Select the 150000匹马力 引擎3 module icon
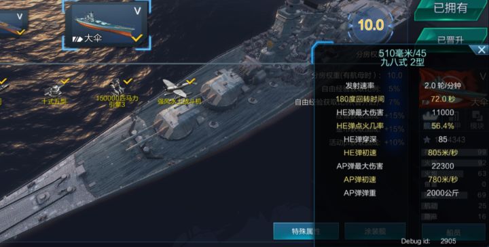 [117, 87]
